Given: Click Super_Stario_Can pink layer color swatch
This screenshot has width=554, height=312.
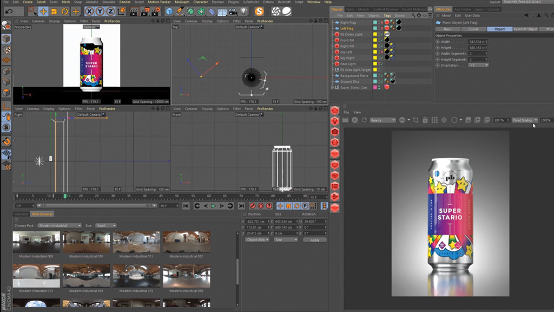Looking at the screenshot, I should (x=375, y=87).
